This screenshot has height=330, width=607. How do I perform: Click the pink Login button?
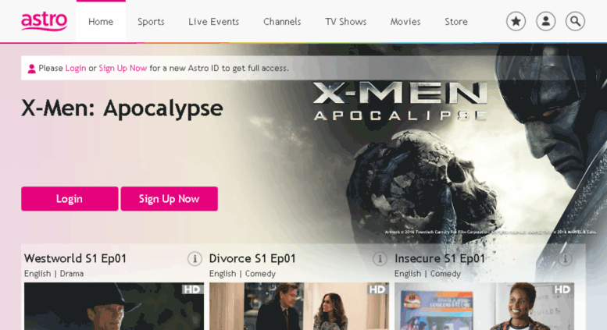pyautogui.click(x=70, y=199)
